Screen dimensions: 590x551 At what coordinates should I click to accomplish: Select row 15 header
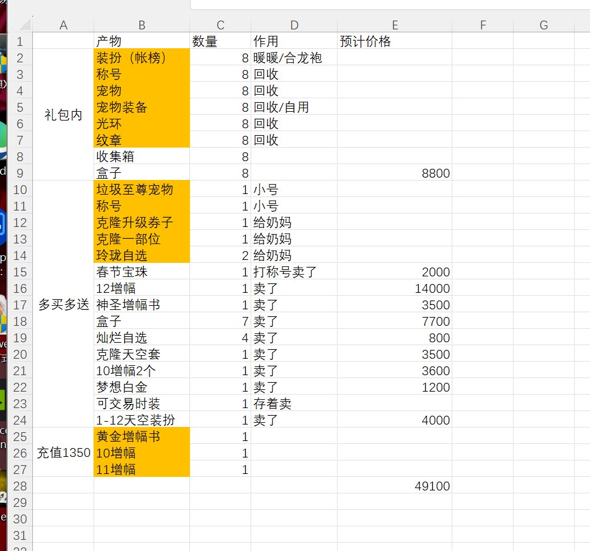20,272
